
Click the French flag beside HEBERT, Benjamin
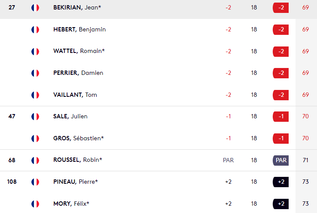click(x=35, y=30)
